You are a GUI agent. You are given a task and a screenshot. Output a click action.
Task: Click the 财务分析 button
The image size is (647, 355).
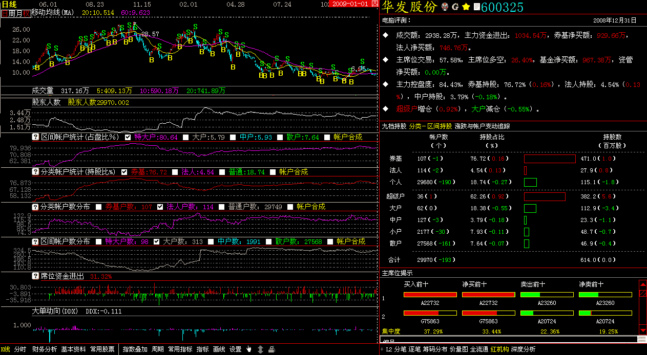(x=45, y=349)
